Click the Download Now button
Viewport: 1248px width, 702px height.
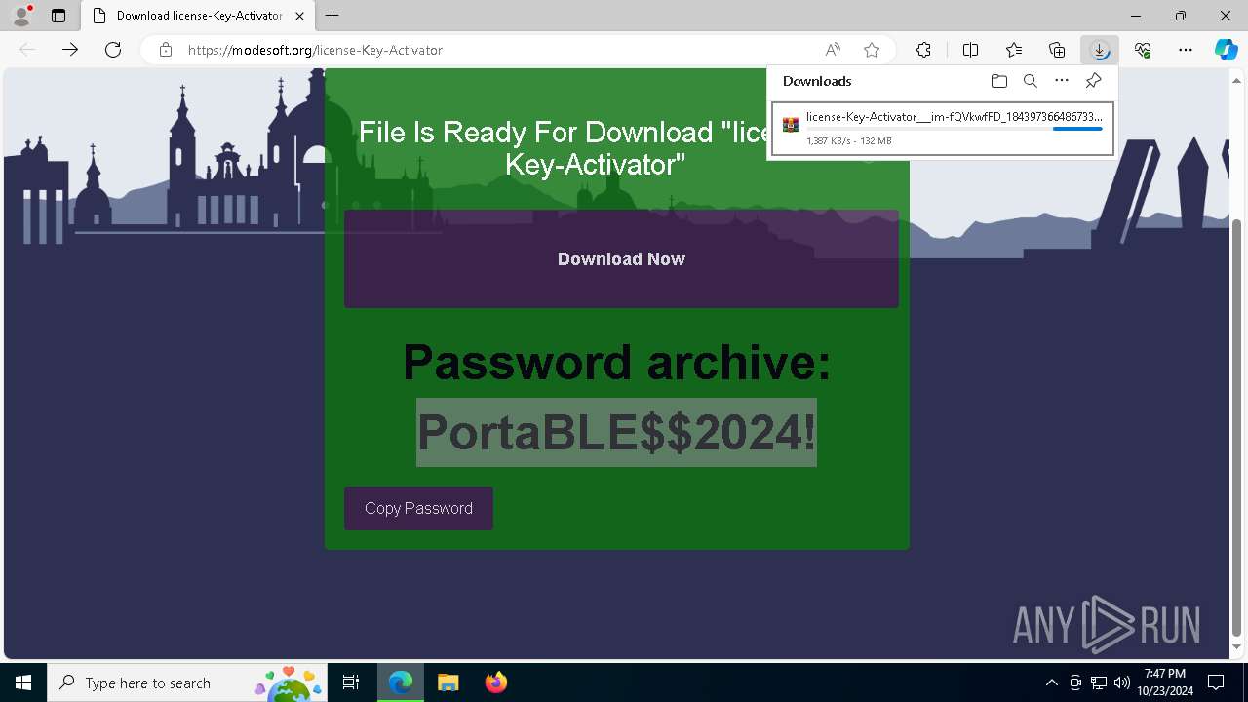click(x=621, y=258)
